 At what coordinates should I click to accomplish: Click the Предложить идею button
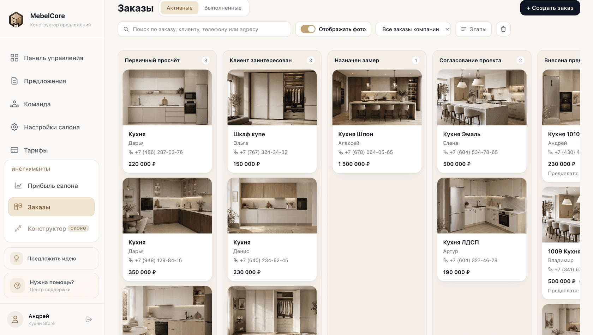coord(52,259)
